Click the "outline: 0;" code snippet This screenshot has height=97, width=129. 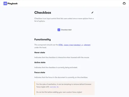click(x=54, y=87)
